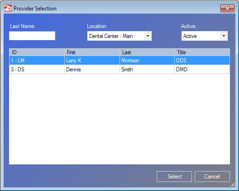Select provider row 1 - LM
This screenshot has height=191, width=239.
(119, 61)
